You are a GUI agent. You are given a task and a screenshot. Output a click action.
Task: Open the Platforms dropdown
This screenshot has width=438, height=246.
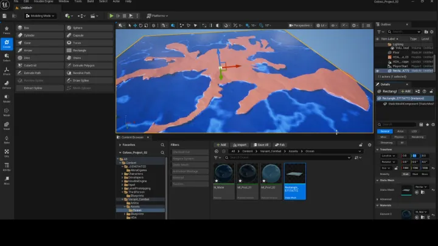[x=158, y=16]
